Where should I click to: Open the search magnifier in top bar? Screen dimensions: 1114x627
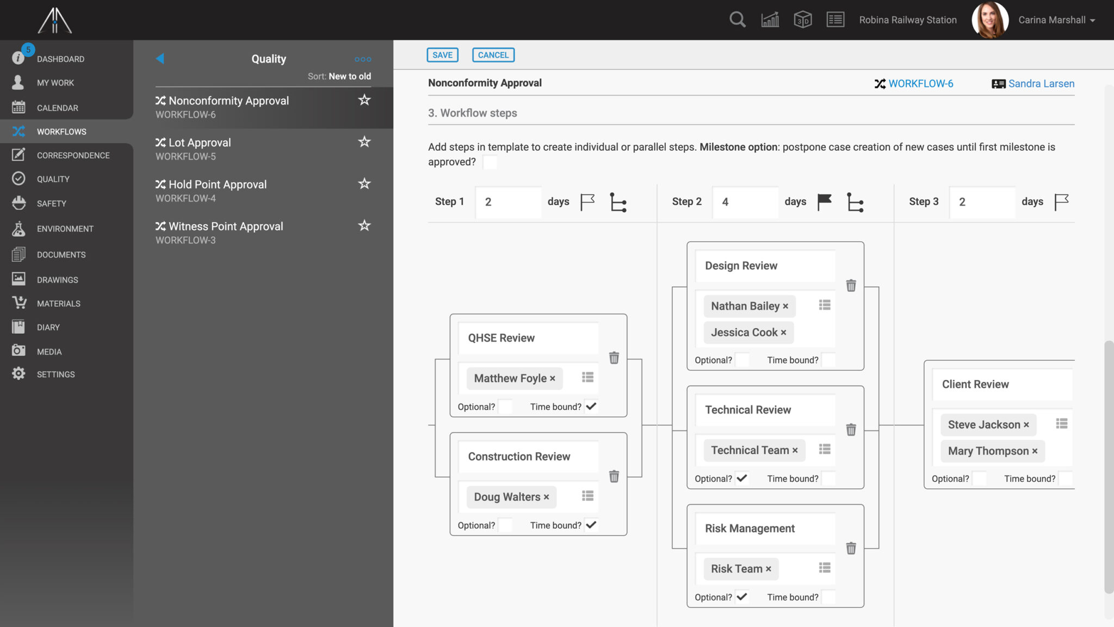pyautogui.click(x=737, y=20)
